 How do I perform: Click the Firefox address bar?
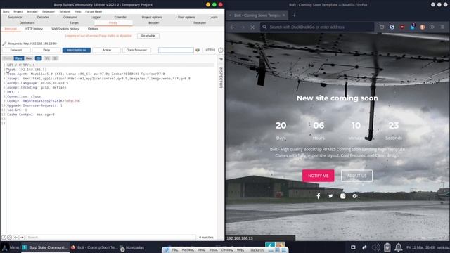[317, 27]
